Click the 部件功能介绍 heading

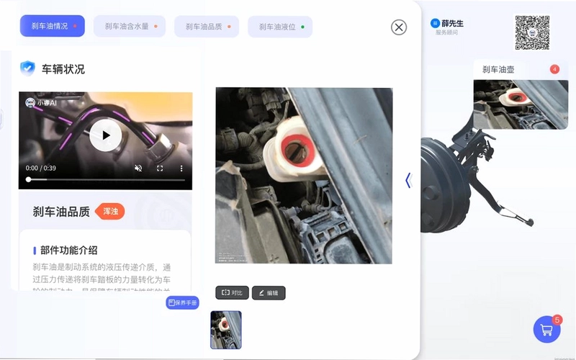[68, 251]
